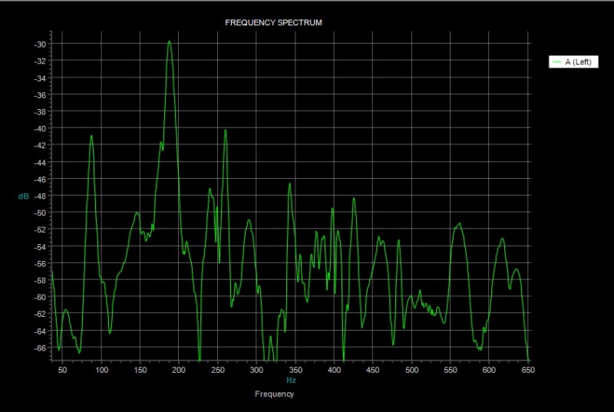This screenshot has width=614, height=412.
Task: Click the spectrum peak near 260 Hz
Action: click(226, 130)
